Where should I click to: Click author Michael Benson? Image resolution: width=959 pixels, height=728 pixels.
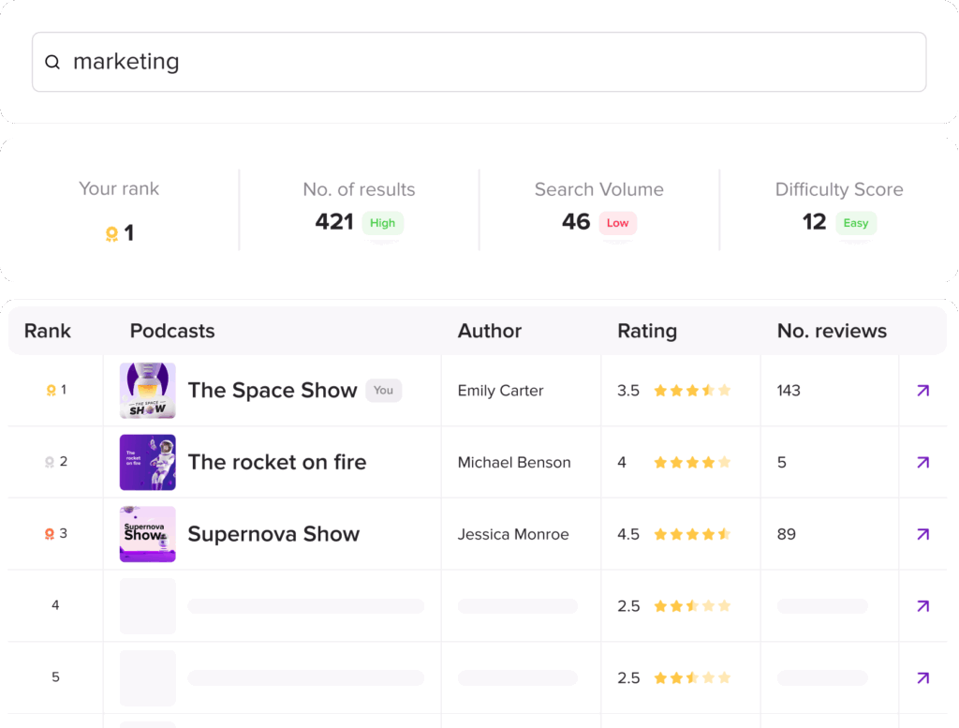[514, 463]
